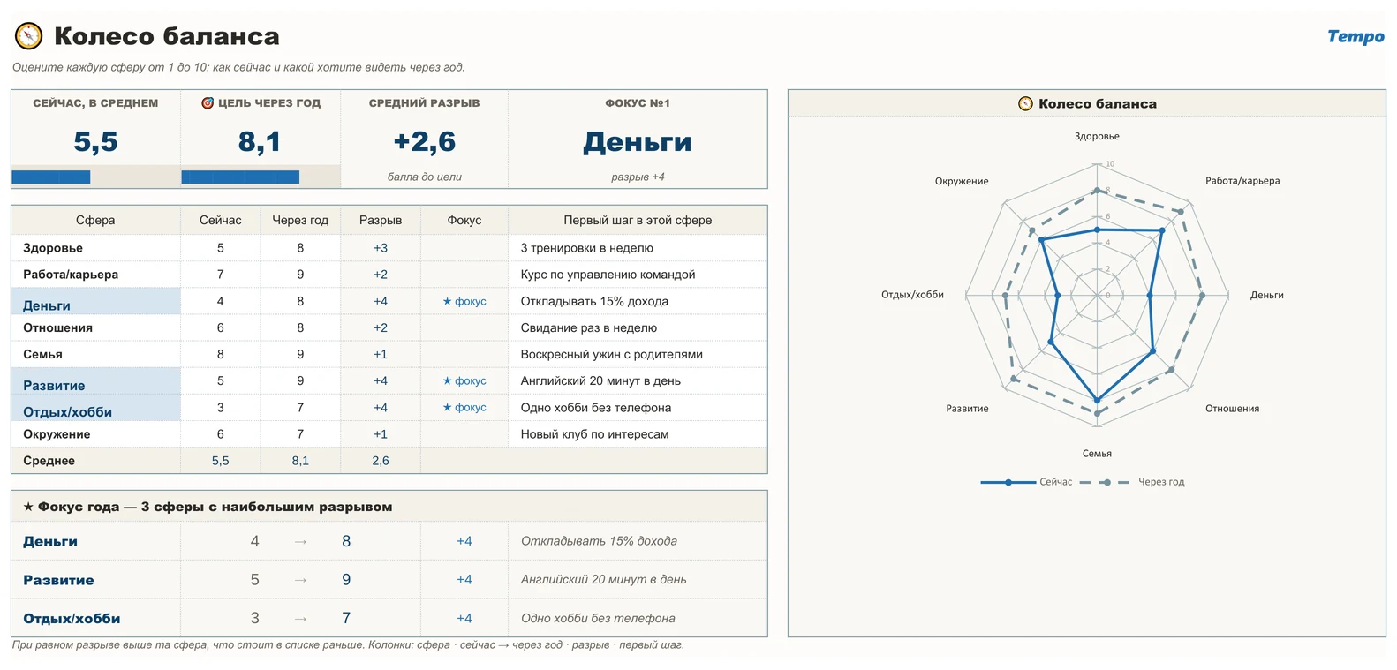
Task: Click the Работа/карьера row label
Action: point(71,275)
